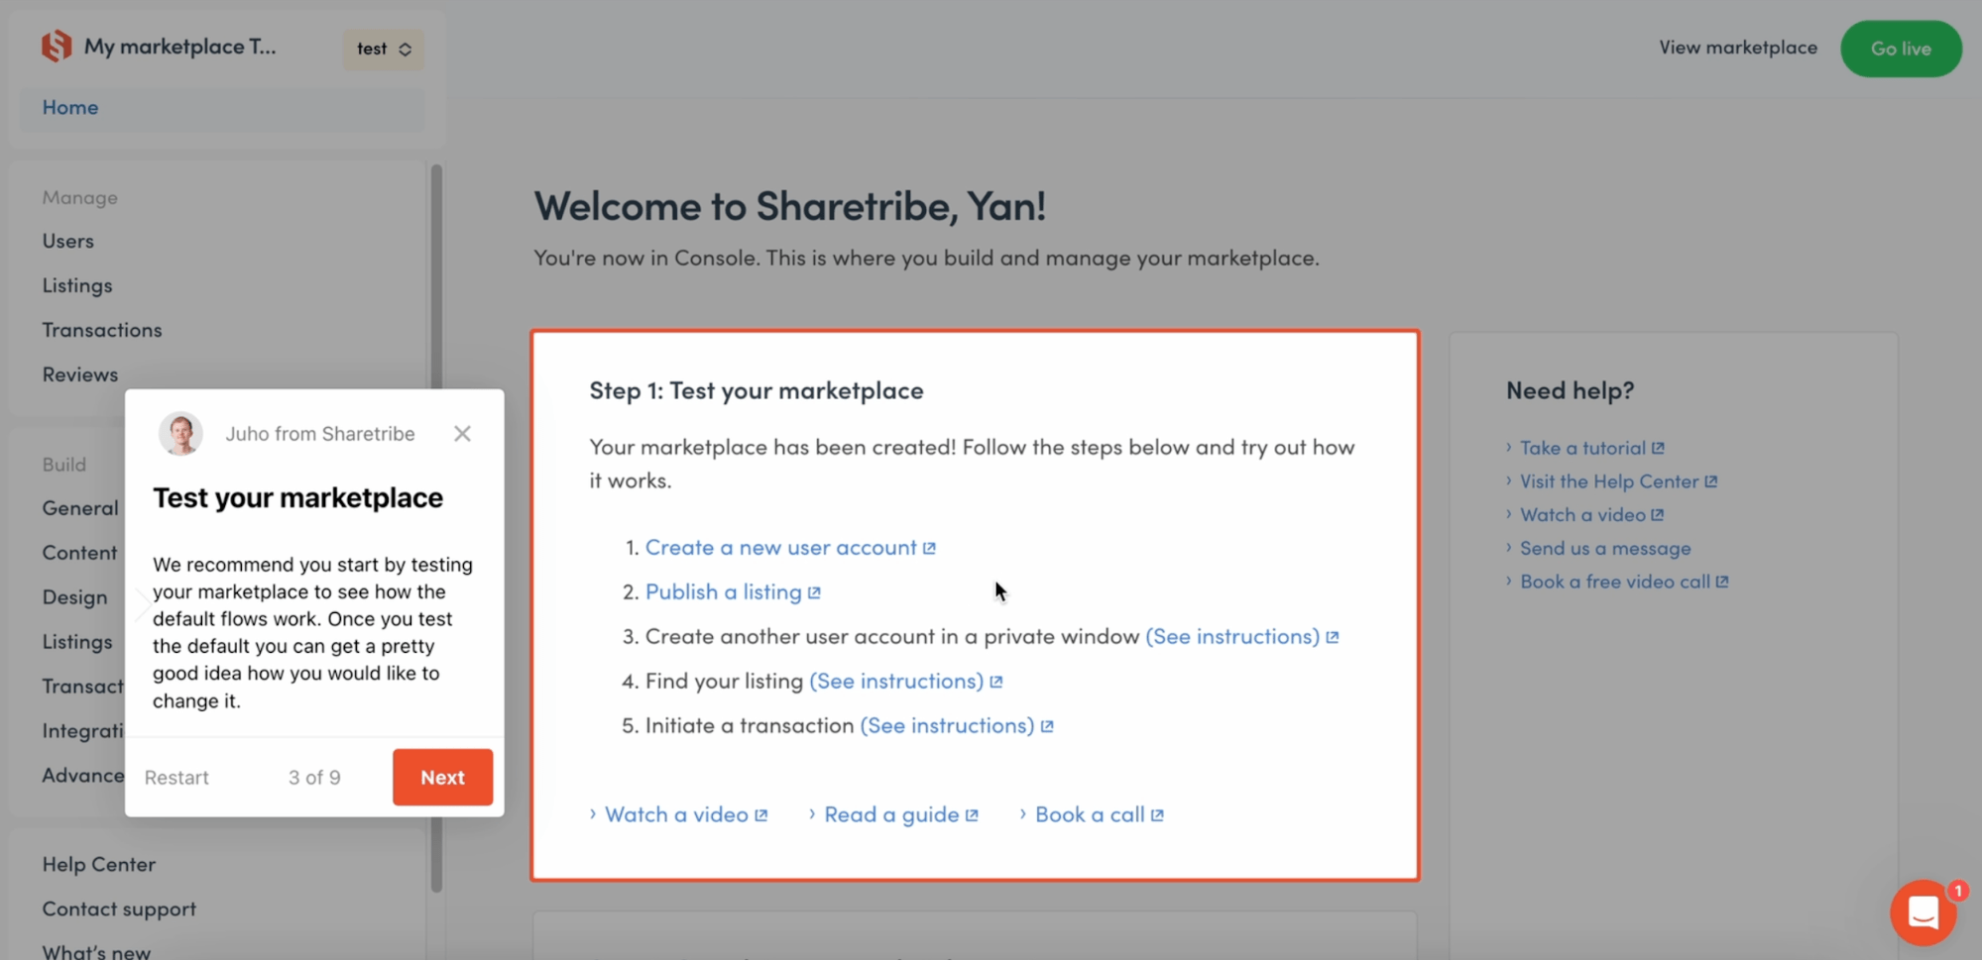This screenshot has width=1982, height=961.
Task: Click the green Go live button
Action: click(1900, 49)
